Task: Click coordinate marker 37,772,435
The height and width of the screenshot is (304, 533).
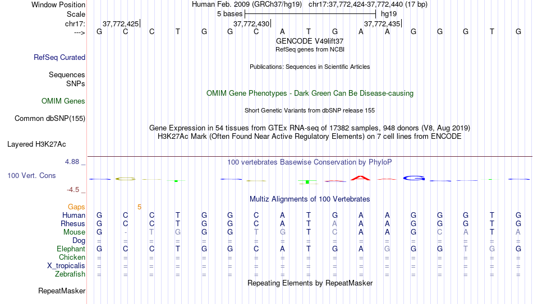Action: (x=382, y=24)
